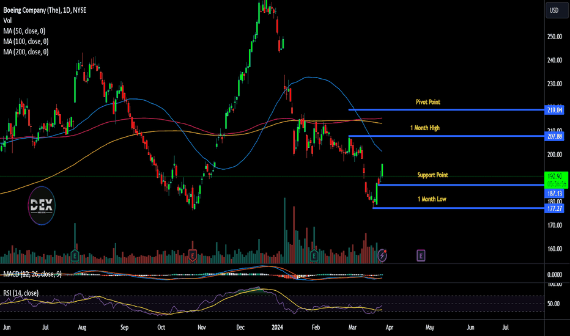Click 'May' on the time axis

tap(430, 327)
